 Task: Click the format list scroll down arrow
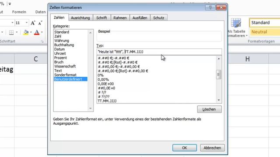(x=219, y=100)
